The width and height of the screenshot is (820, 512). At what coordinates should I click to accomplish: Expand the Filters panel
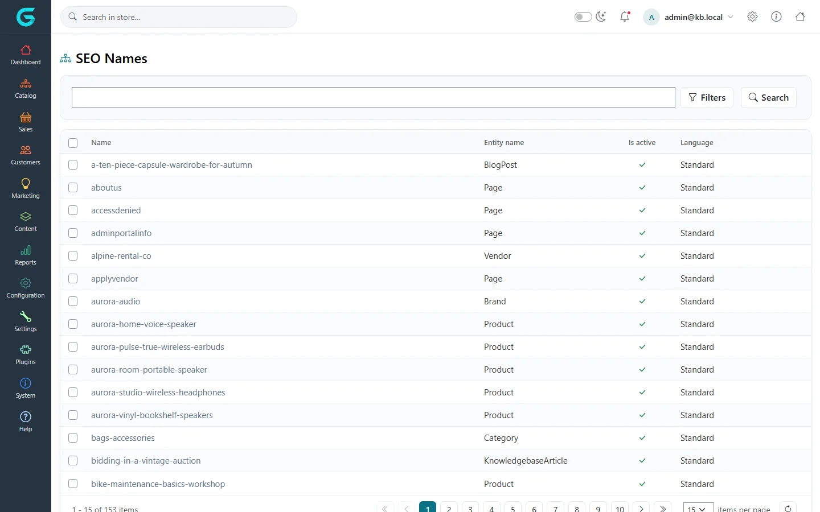click(707, 97)
